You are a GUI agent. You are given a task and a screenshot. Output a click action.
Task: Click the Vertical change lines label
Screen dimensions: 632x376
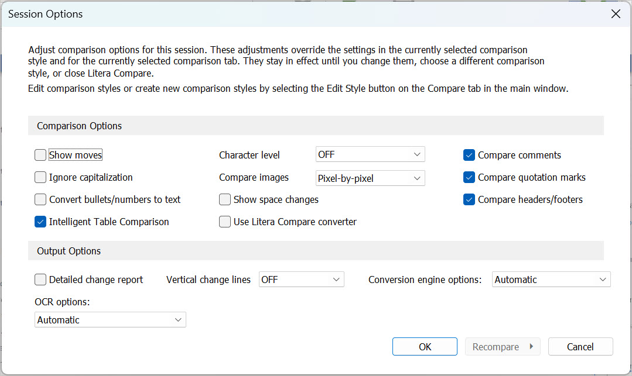tap(209, 280)
